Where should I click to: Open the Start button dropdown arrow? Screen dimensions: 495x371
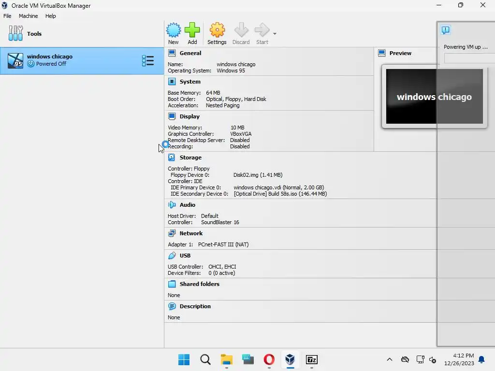click(275, 33)
